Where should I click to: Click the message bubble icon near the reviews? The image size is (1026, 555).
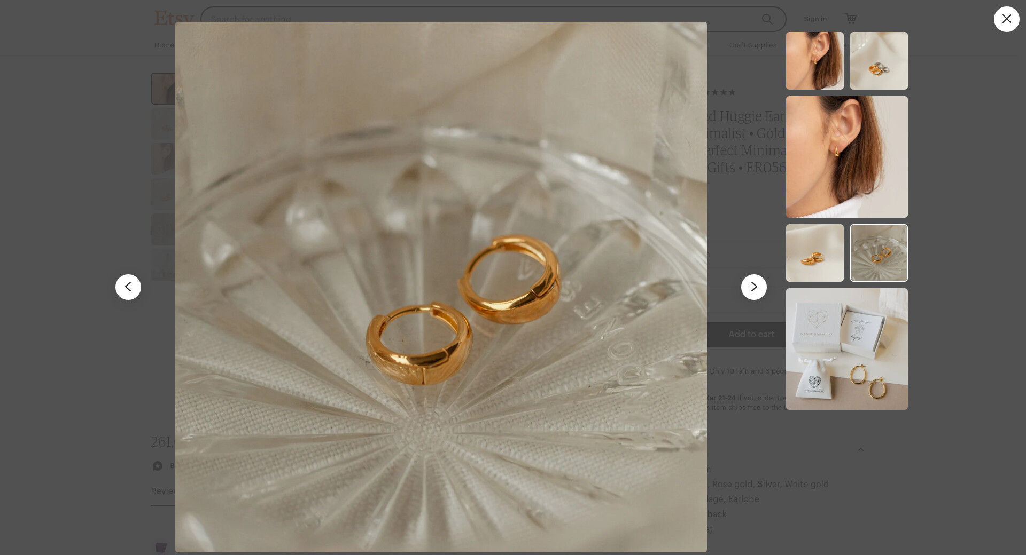(x=158, y=466)
